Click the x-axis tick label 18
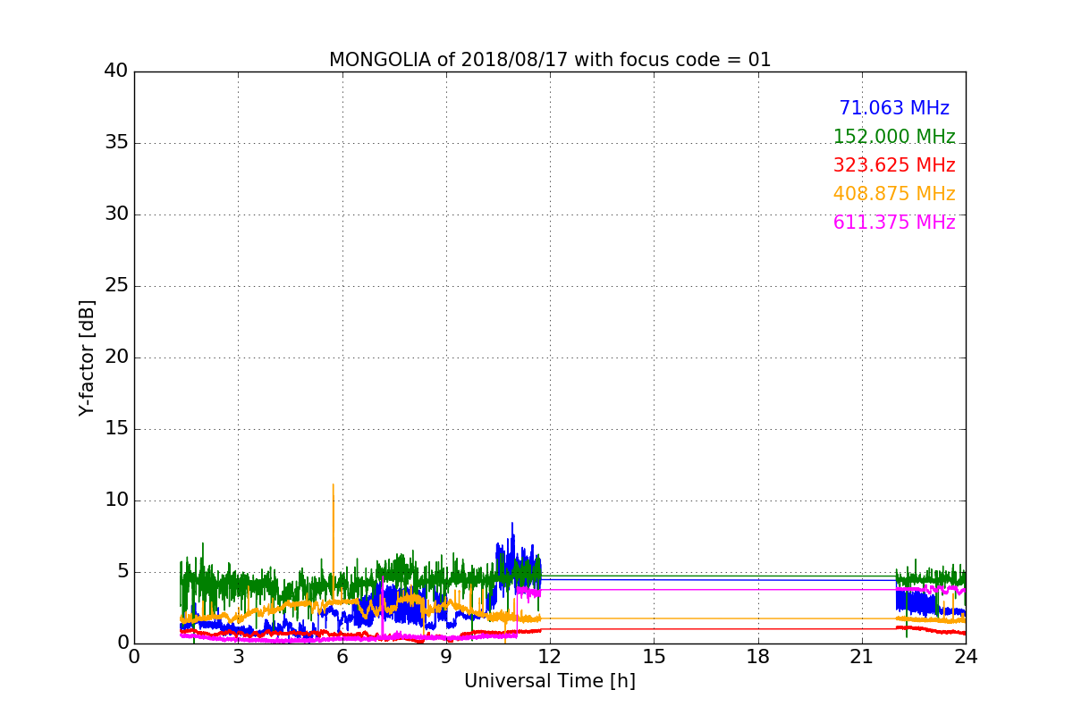Viewport: 1073px width, 715px height. coord(758,657)
